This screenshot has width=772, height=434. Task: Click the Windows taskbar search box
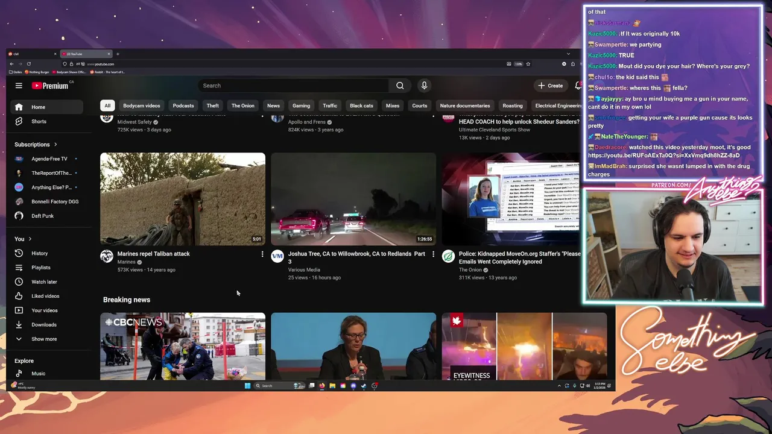[x=279, y=386]
